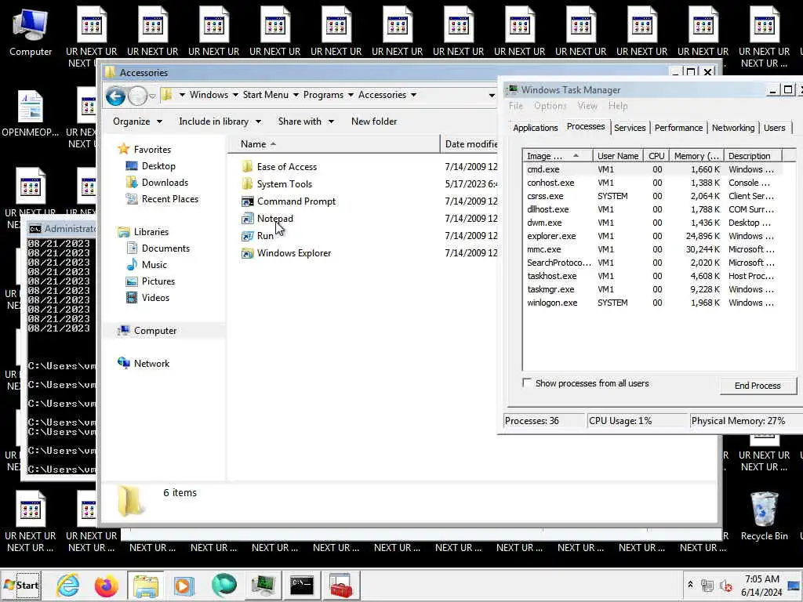Click Windows Media Player taskbar icon
Screen dimensions: 803x602
point(183,585)
